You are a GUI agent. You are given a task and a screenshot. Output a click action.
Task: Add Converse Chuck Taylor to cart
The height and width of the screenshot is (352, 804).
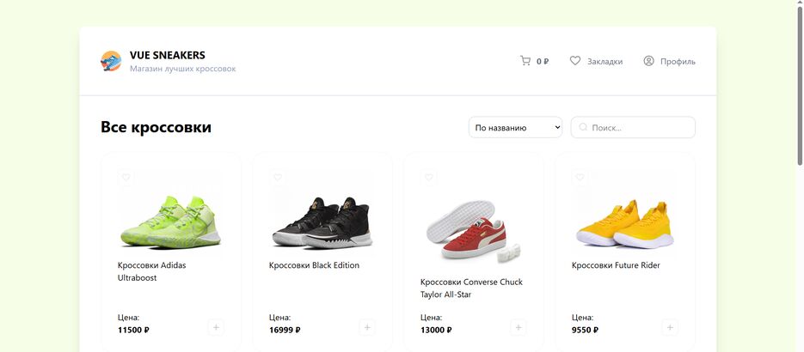tap(519, 327)
